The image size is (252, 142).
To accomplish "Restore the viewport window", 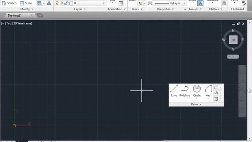I will point(238,24).
